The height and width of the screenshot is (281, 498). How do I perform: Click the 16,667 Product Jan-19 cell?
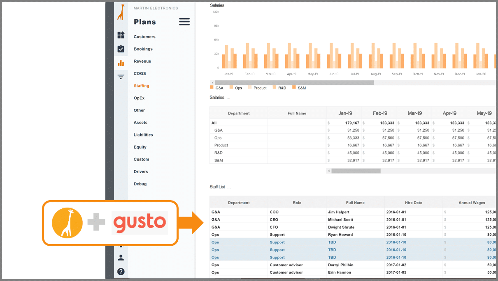coord(344,145)
